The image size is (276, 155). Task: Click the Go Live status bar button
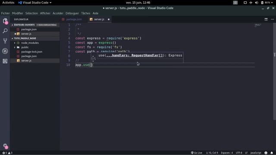click(x=197, y=153)
